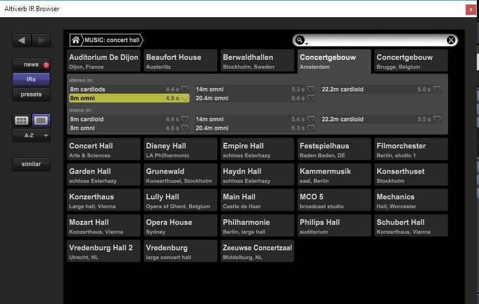Expand Disney Hall LA Philharmonic
Viewport: 479px width, 304px height.
pyautogui.click(x=180, y=150)
